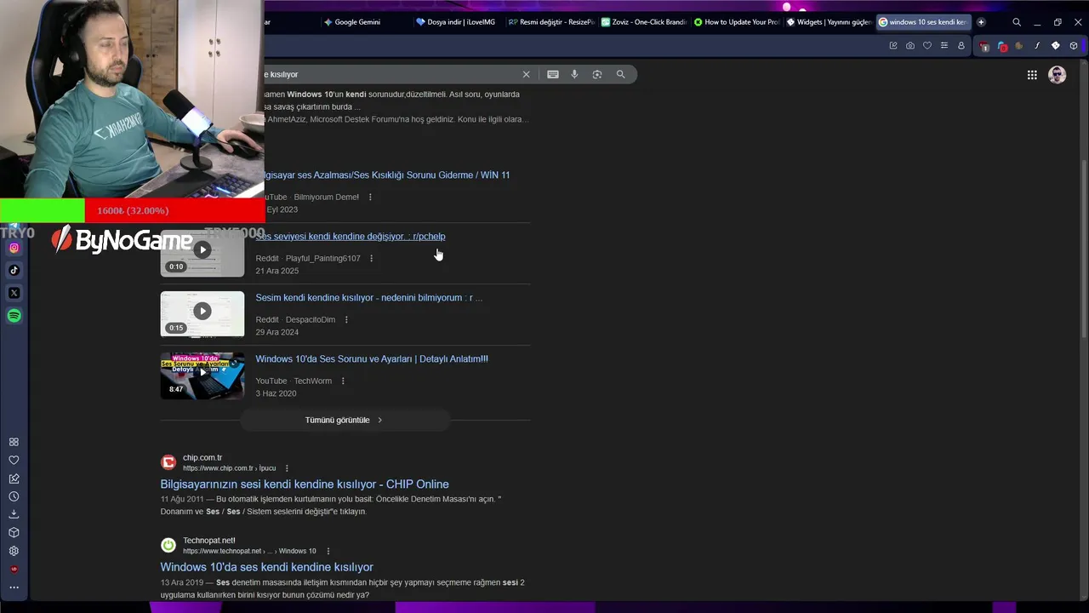1089x613 pixels.
Task: Click the extension icon with red badge 0
Action: (x=1002, y=46)
